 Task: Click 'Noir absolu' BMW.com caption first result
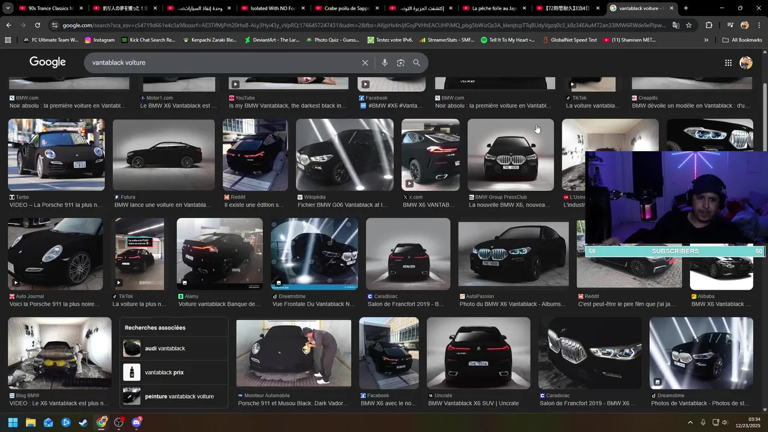coord(67,106)
